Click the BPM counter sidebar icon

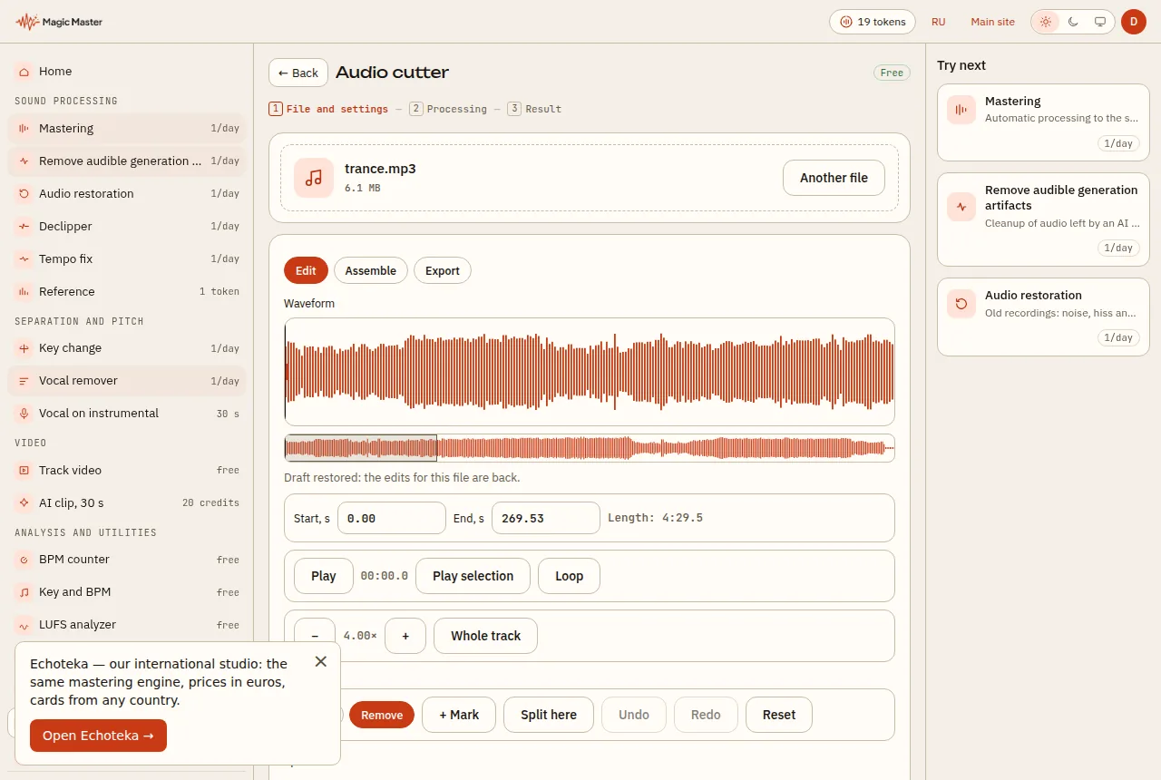(24, 560)
